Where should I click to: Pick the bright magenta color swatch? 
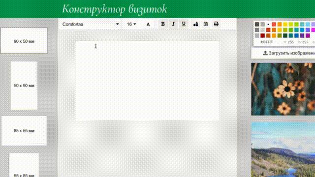tap(313, 30)
